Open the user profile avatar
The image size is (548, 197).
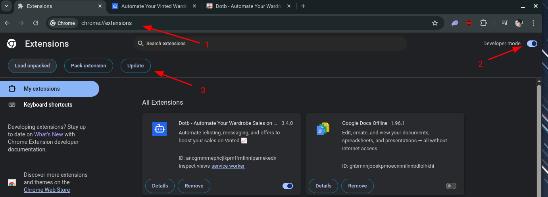click(519, 23)
